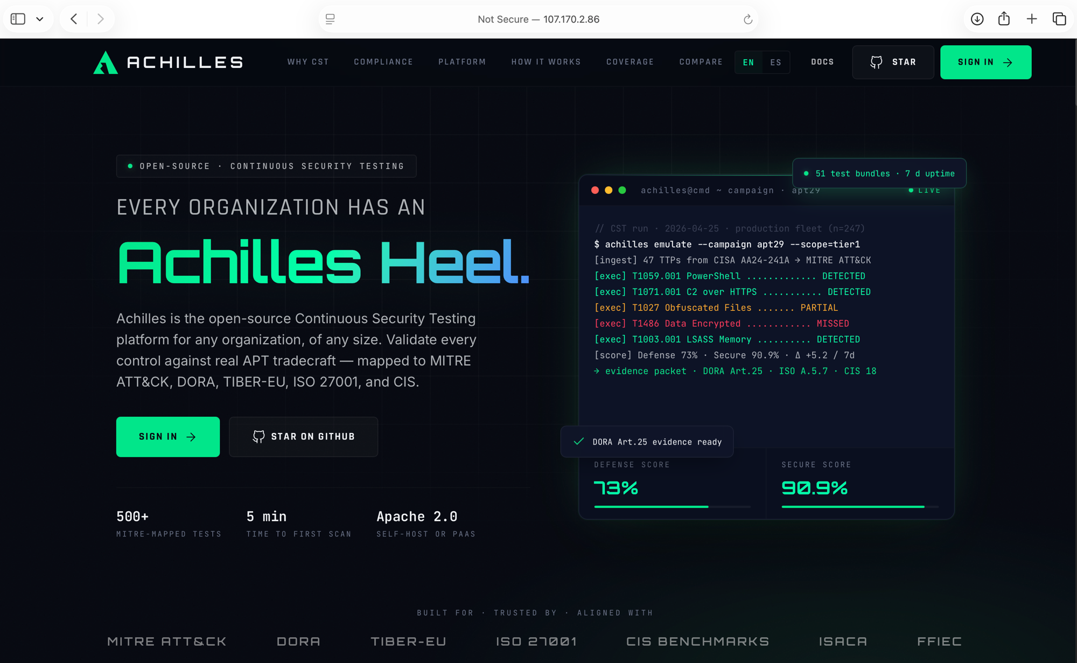
Task: Click the header SIGN IN button
Action: pyautogui.click(x=985, y=62)
